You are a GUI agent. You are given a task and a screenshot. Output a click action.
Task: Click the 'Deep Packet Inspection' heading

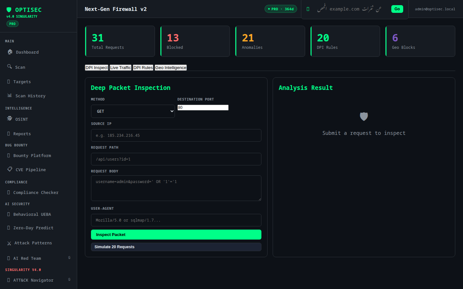point(131,88)
